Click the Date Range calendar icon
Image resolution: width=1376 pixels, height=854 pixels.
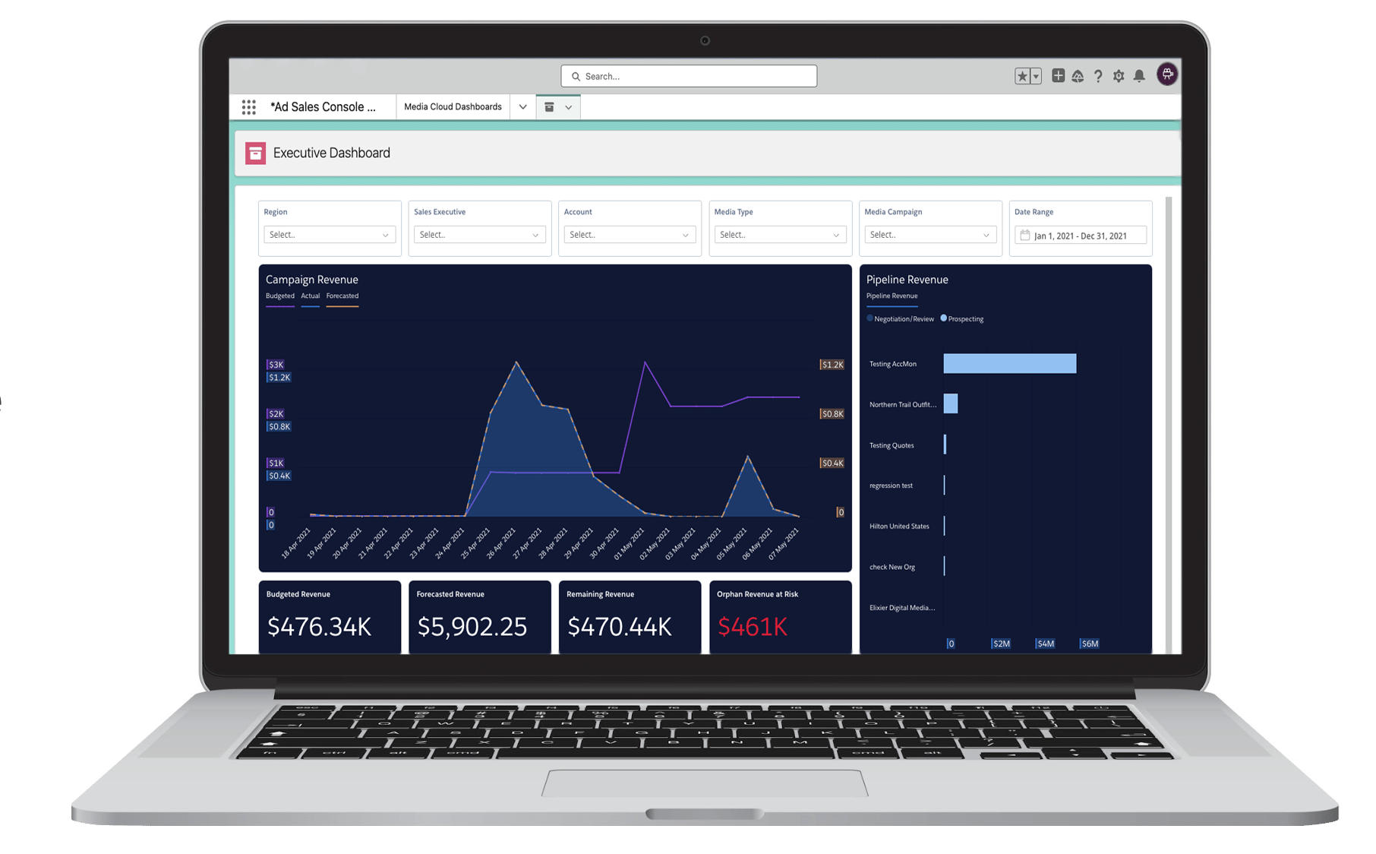coord(1024,236)
